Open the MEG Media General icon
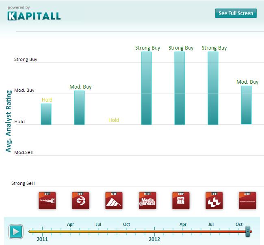This screenshot has width=264, height=245. (x=147, y=200)
